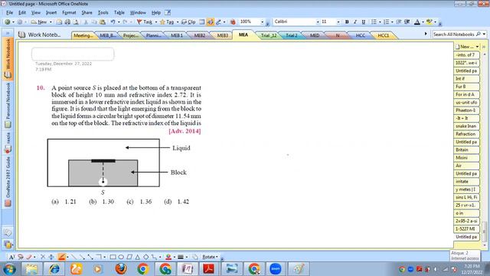Image resolution: width=490 pixels, height=276 pixels.
Task: Click the font color icon
Action: pos(416,21)
